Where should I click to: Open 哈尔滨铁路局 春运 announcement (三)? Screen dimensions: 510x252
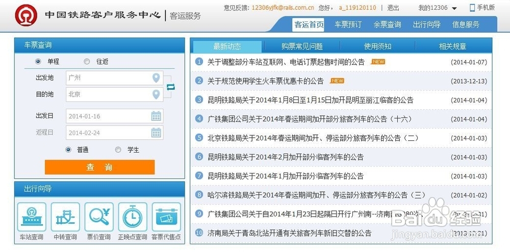pos(317,195)
